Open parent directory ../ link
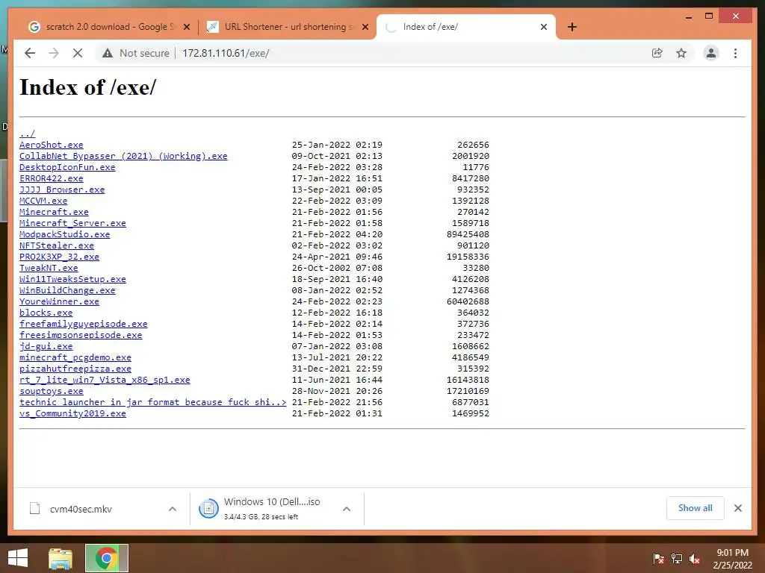The height and width of the screenshot is (573, 765). [28, 133]
